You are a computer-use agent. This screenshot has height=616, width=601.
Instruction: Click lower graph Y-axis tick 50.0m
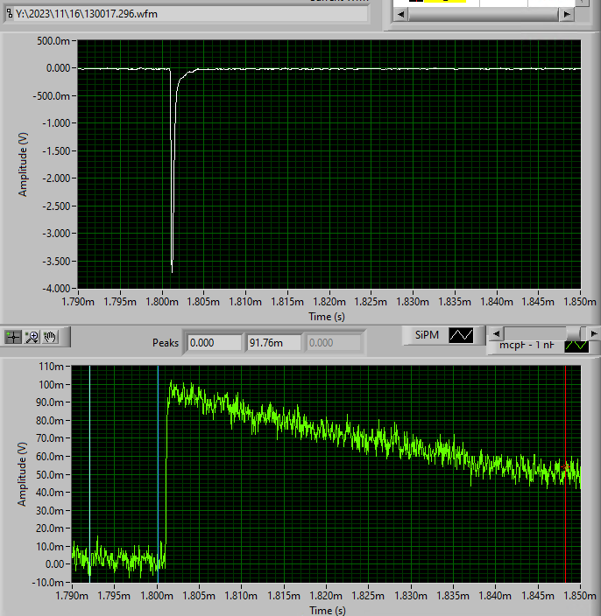click(50, 474)
